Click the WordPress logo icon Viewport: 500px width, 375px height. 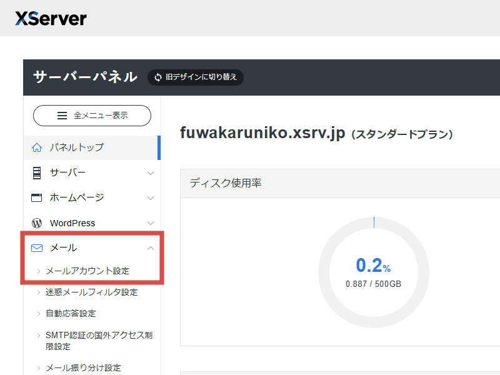(x=37, y=223)
